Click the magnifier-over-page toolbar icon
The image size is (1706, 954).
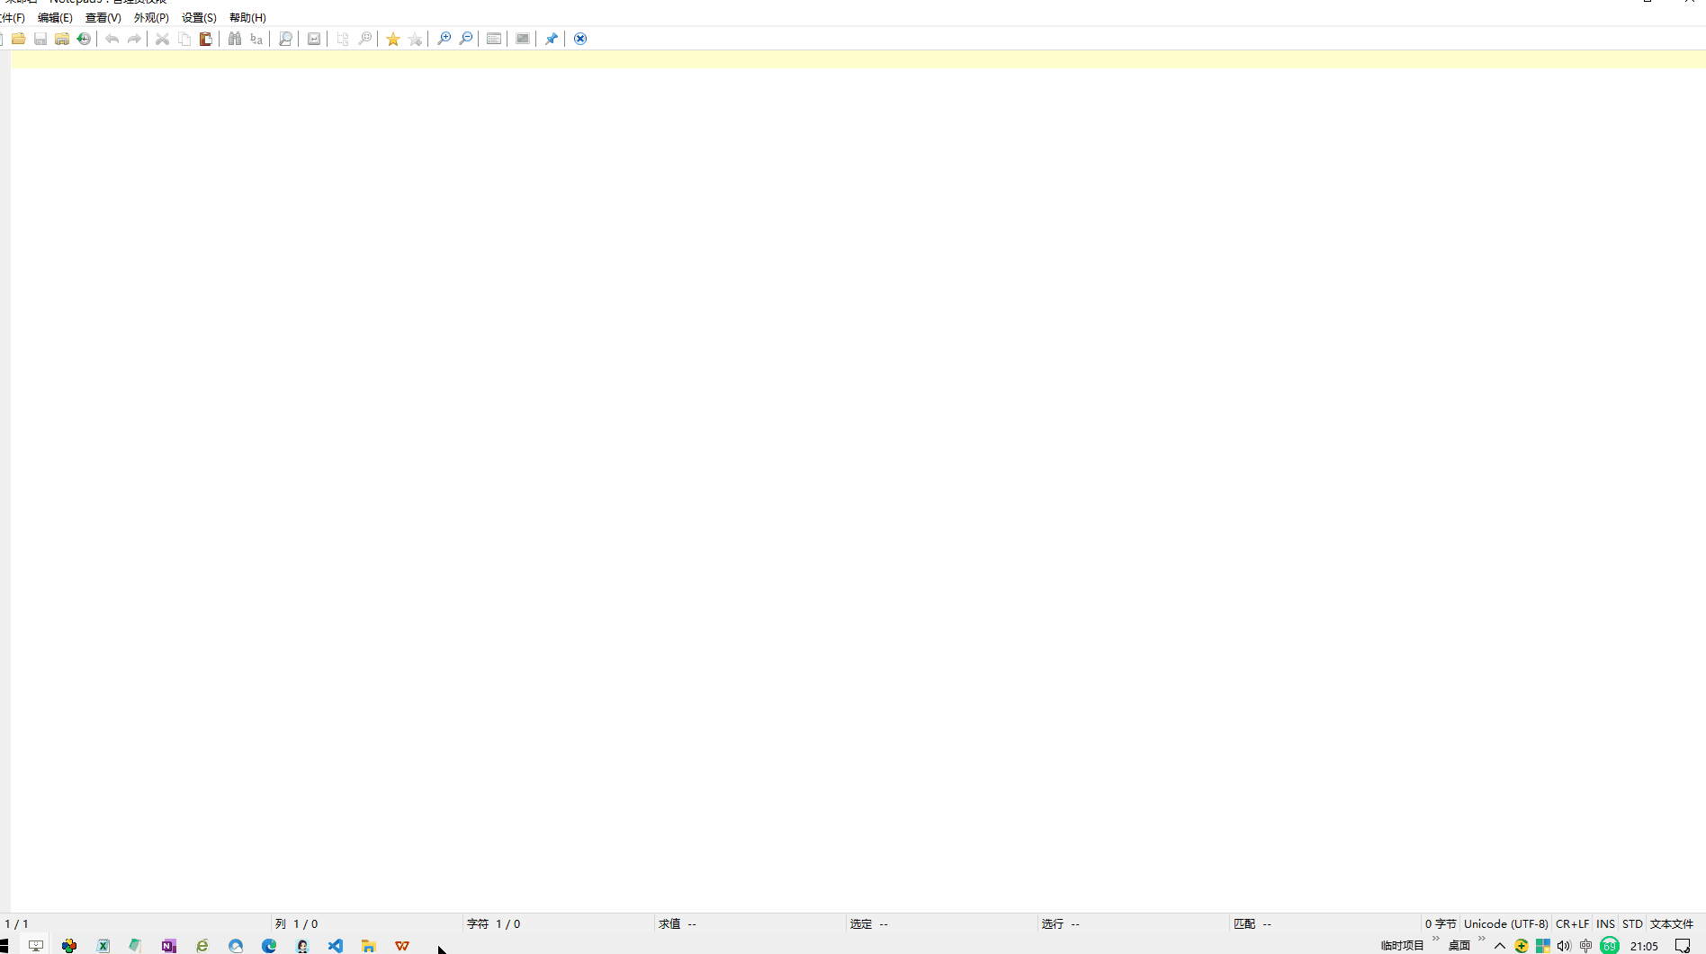pos(285,39)
